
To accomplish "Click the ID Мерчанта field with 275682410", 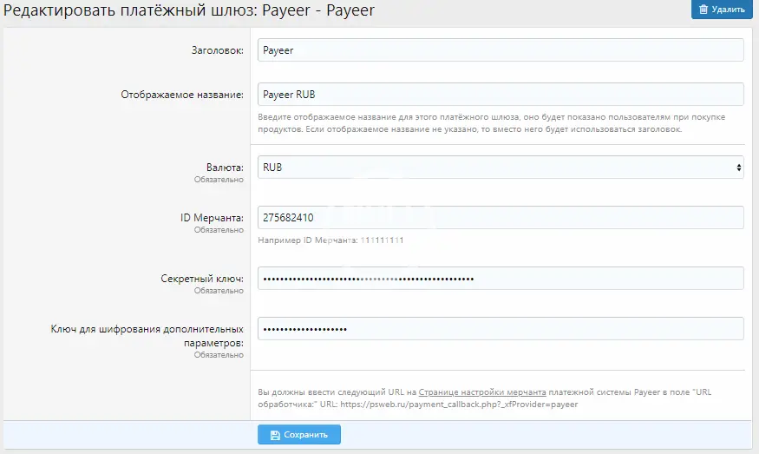I will coord(501,217).
